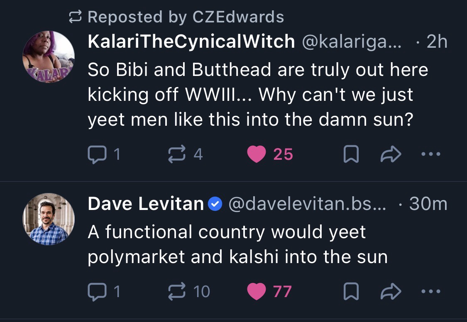
Task: Unlike KalariTheCynicalWitch's post with 25 likes
Action: tap(257, 154)
